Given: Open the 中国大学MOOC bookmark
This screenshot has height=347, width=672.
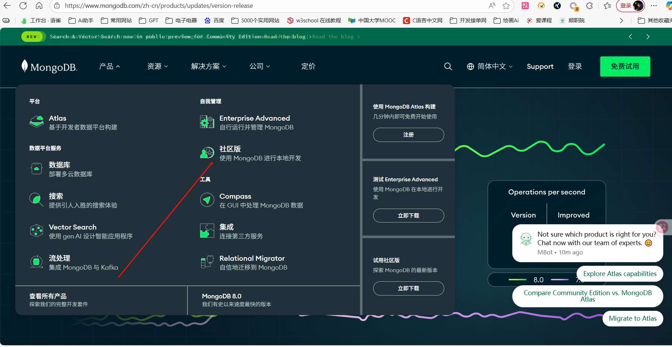Looking at the screenshot, I should 372,21.
